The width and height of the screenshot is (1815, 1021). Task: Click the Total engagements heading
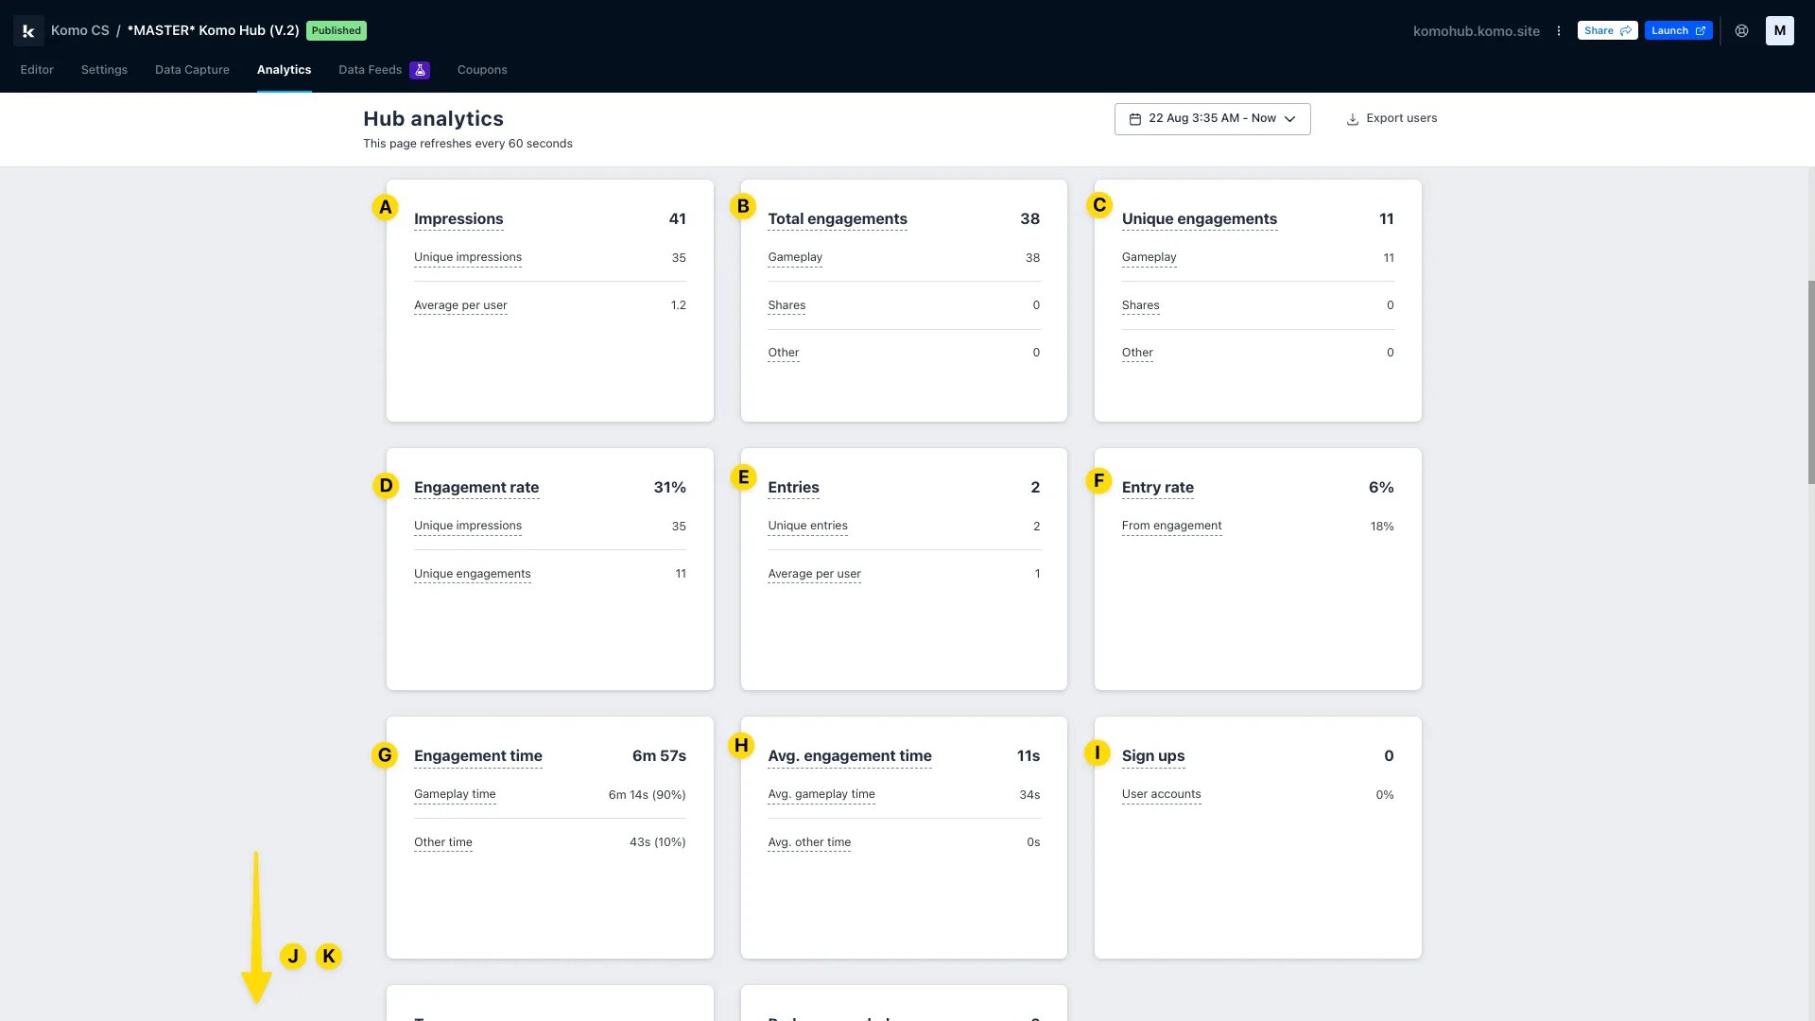[x=838, y=219]
